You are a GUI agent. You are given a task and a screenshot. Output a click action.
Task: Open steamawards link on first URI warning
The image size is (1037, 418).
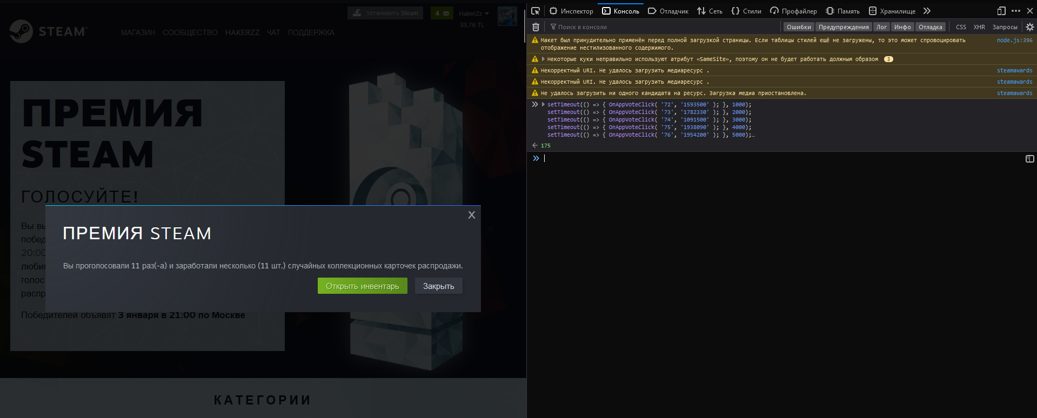point(1014,71)
